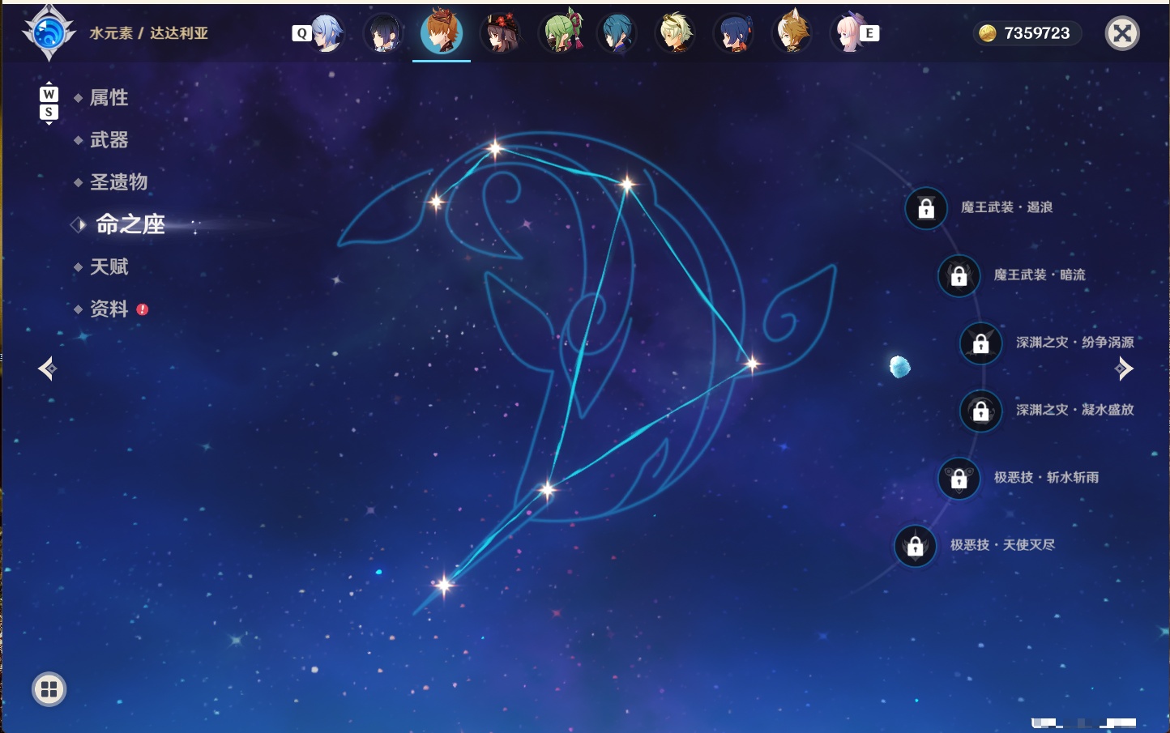The image size is (1170, 733).
Task: Open the 天赋 talents tab
Action: [109, 266]
